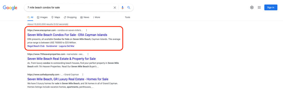Open options dots beside eracayman.com result
283x93 pixels.
tap(86, 30)
